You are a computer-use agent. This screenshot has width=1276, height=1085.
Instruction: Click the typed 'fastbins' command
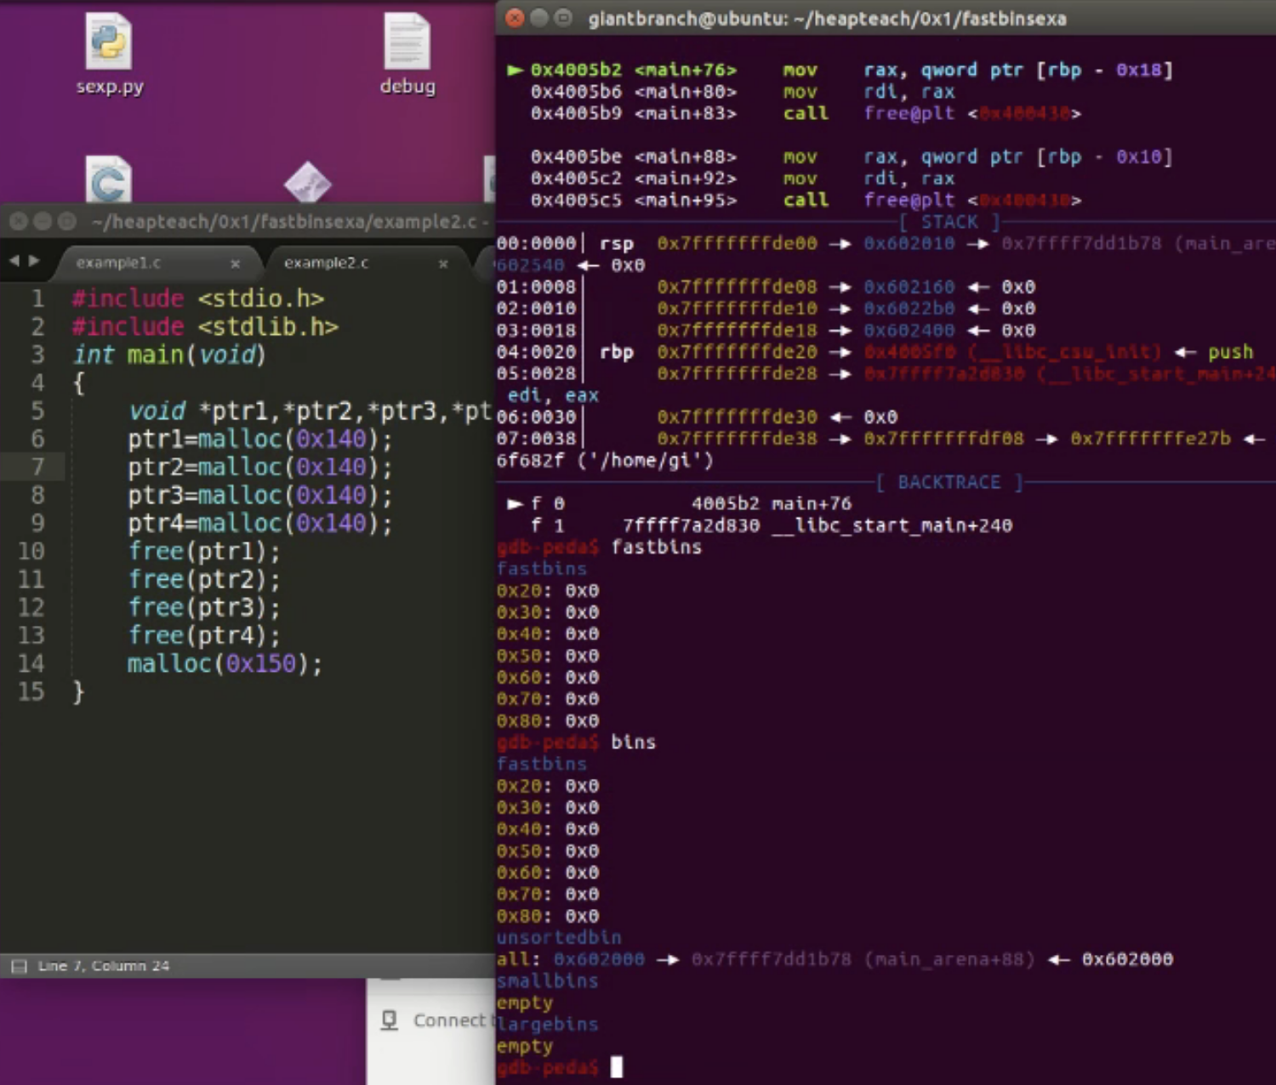(x=656, y=548)
